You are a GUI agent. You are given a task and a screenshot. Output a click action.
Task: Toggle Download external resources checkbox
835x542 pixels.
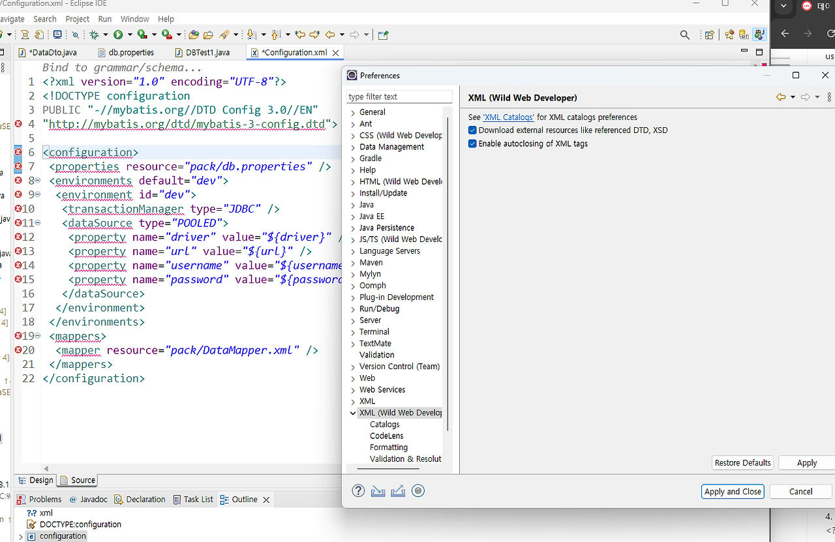(472, 130)
